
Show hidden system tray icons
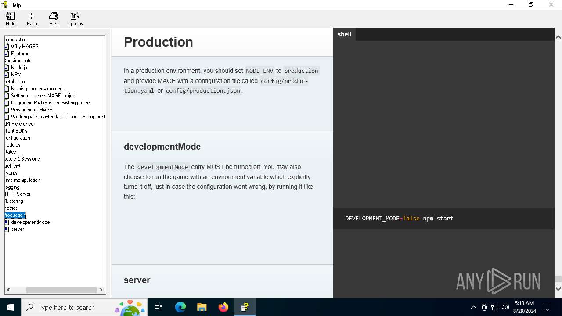[x=473, y=307]
